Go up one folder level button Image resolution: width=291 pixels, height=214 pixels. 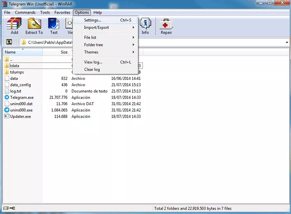click(9, 42)
